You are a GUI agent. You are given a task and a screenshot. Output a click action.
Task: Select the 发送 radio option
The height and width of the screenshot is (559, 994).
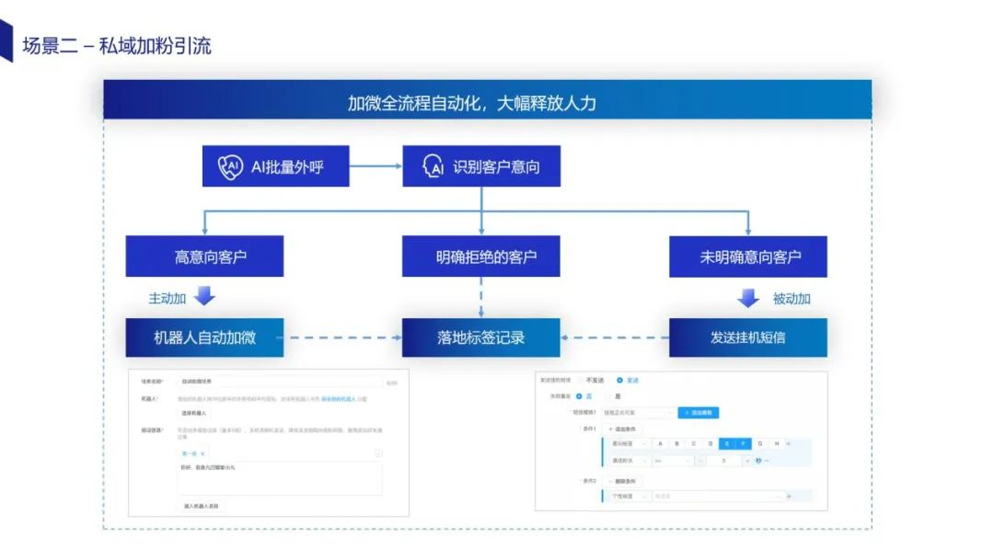coord(620,380)
